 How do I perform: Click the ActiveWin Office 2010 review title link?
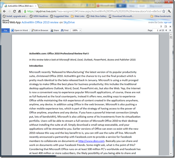(40, 22)
